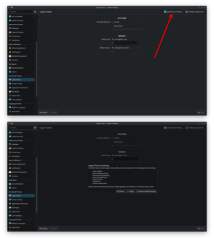Click 'Configure Appearance...' button, top screenshot

[x=195, y=12]
